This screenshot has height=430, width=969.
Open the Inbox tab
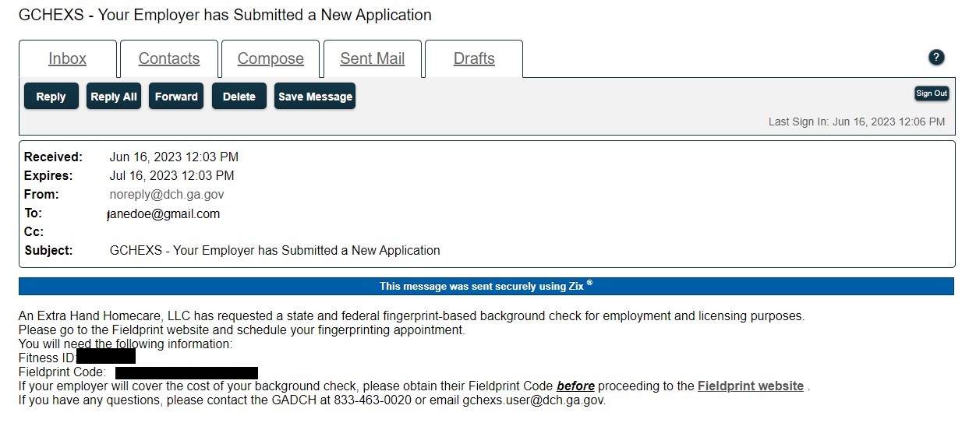pos(68,58)
